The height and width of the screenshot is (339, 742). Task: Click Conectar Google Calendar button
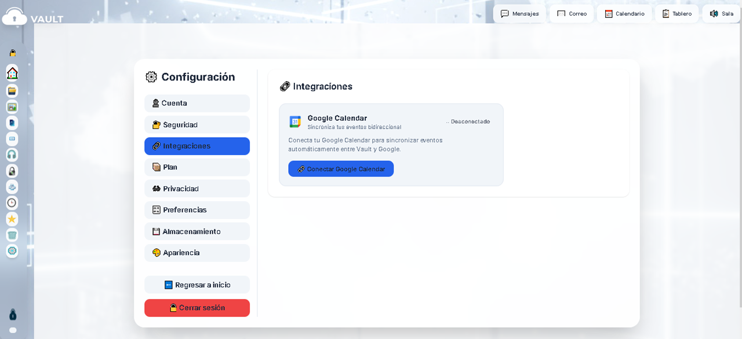(x=341, y=169)
